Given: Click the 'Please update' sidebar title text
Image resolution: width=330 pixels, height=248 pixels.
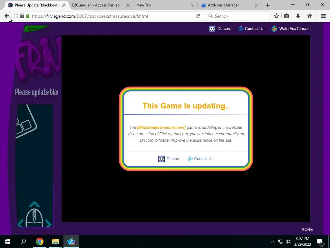Looking at the screenshot, I should (36, 92).
